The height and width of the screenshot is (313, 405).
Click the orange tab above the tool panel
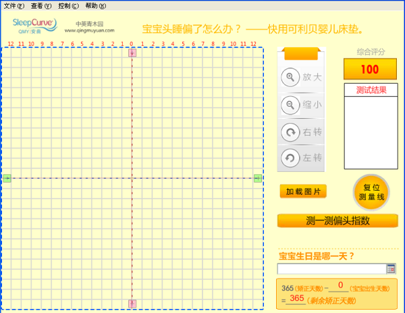[x=301, y=54]
